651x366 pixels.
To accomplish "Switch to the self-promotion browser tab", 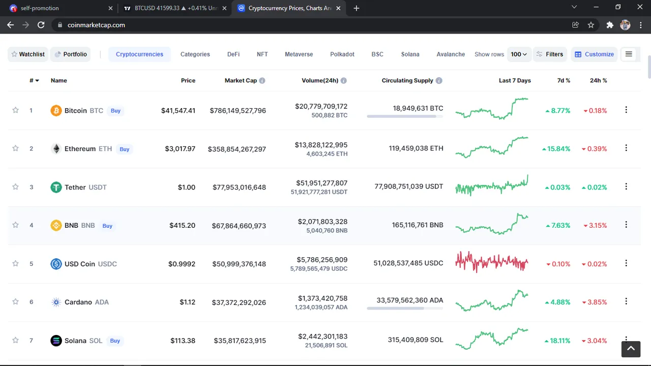I will click(x=61, y=8).
